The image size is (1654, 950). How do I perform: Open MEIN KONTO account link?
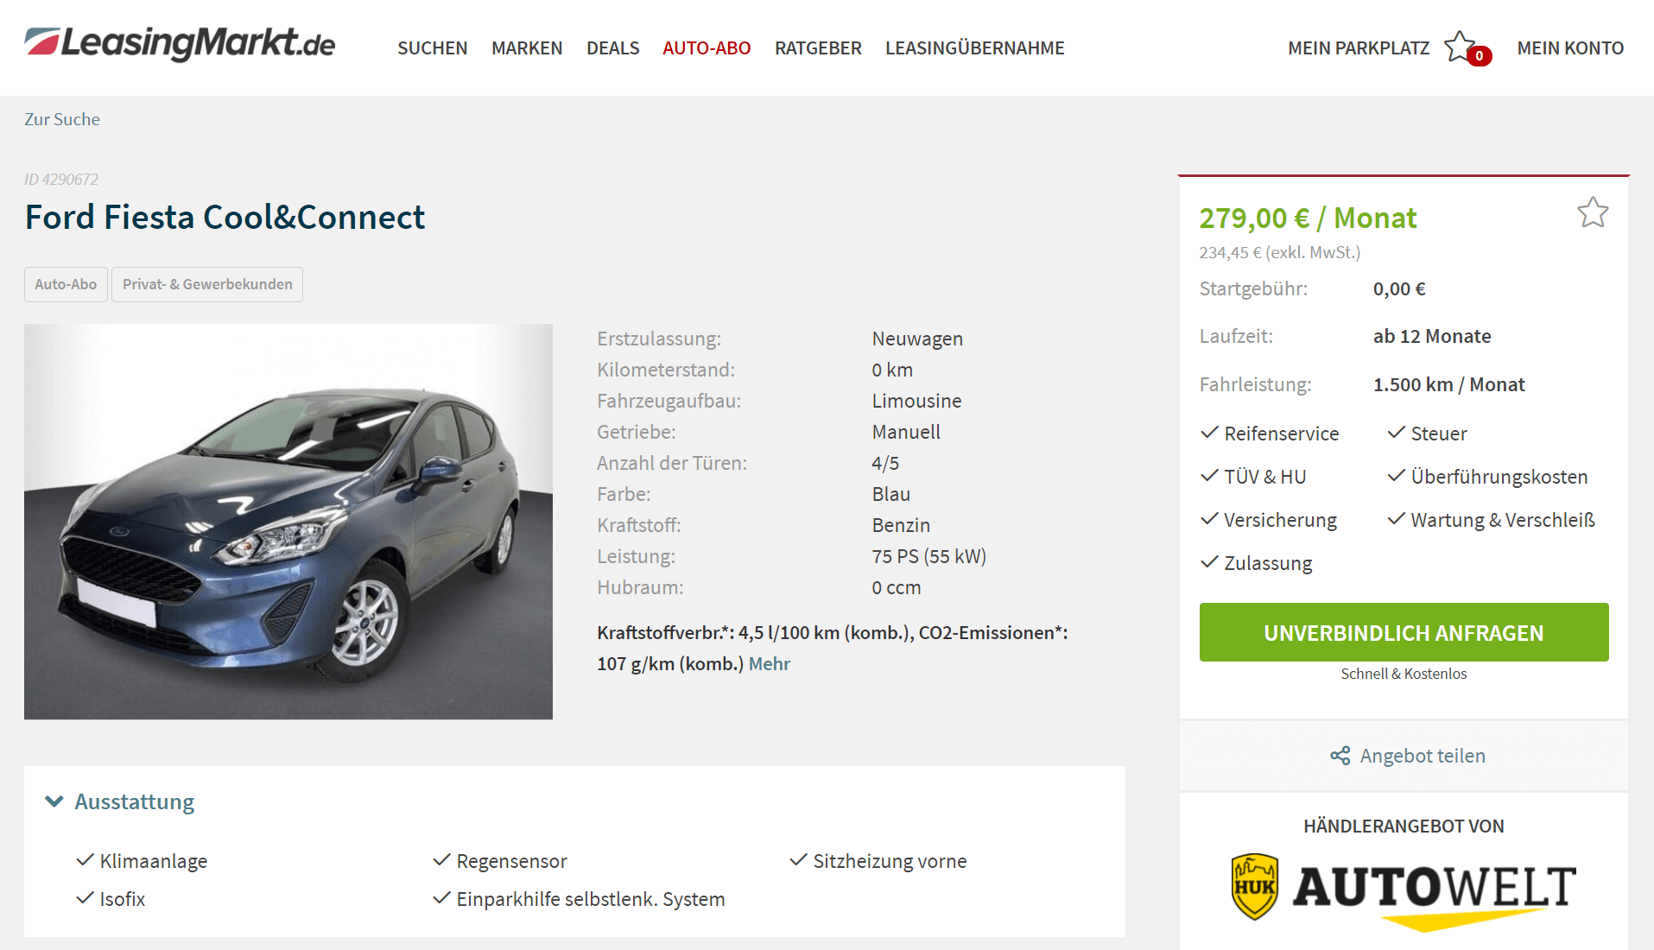tap(1570, 48)
